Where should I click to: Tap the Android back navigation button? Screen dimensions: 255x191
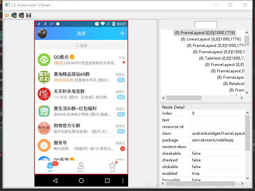pos(55,180)
